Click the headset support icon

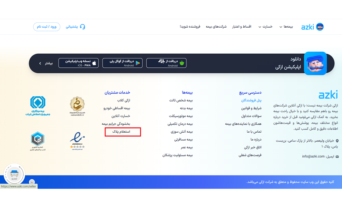tap(83, 26)
